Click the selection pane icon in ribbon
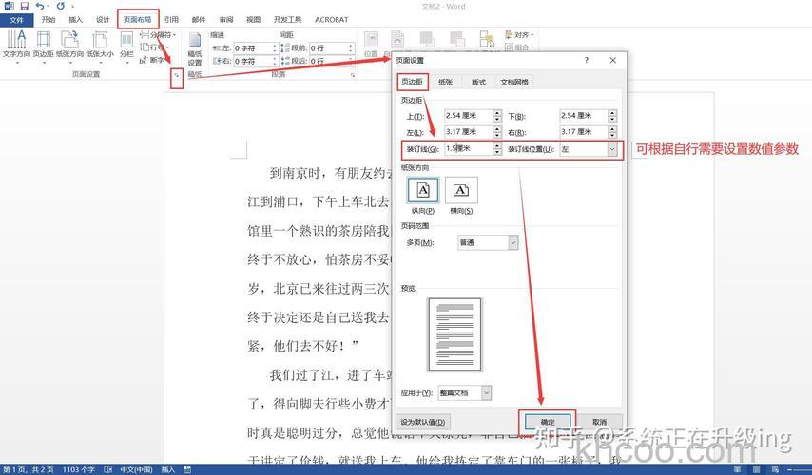 pyautogui.click(x=487, y=39)
